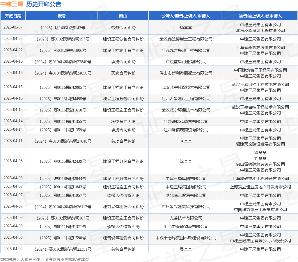Click defendant 上海瑞立佳业房地产开发有限公司

click(260, 187)
